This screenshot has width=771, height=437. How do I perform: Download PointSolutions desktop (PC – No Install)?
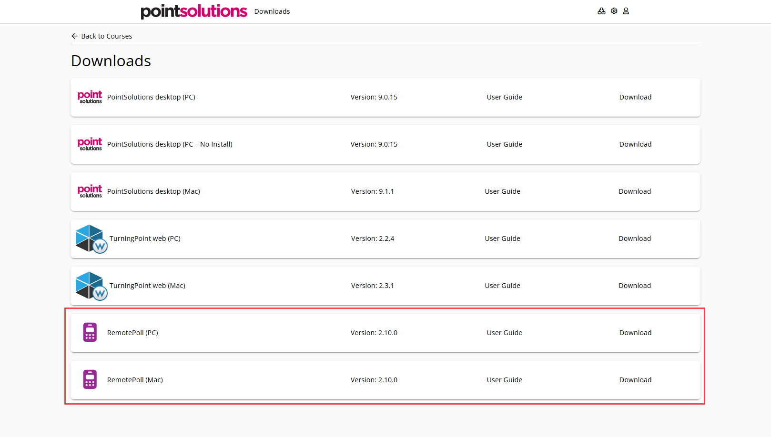coord(635,144)
